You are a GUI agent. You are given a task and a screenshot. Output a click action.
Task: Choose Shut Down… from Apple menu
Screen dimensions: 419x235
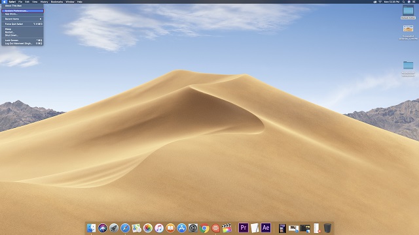[x=22, y=35]
